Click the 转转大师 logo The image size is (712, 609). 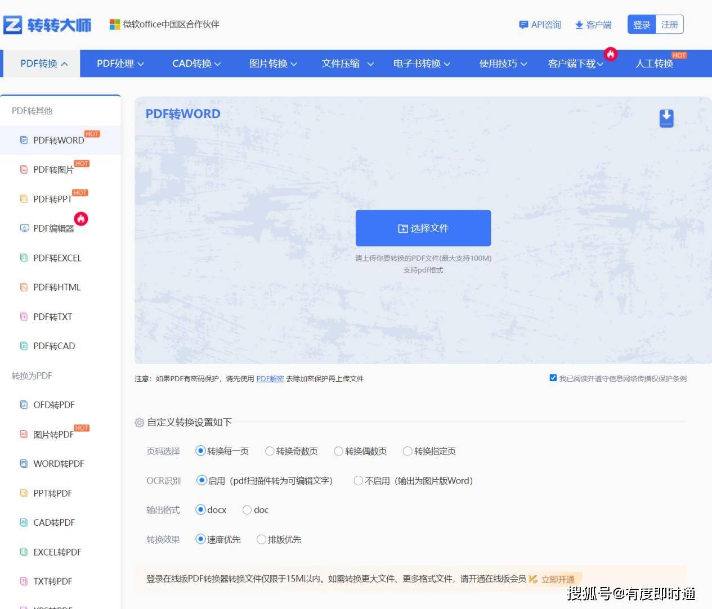(x=47, y=25)
